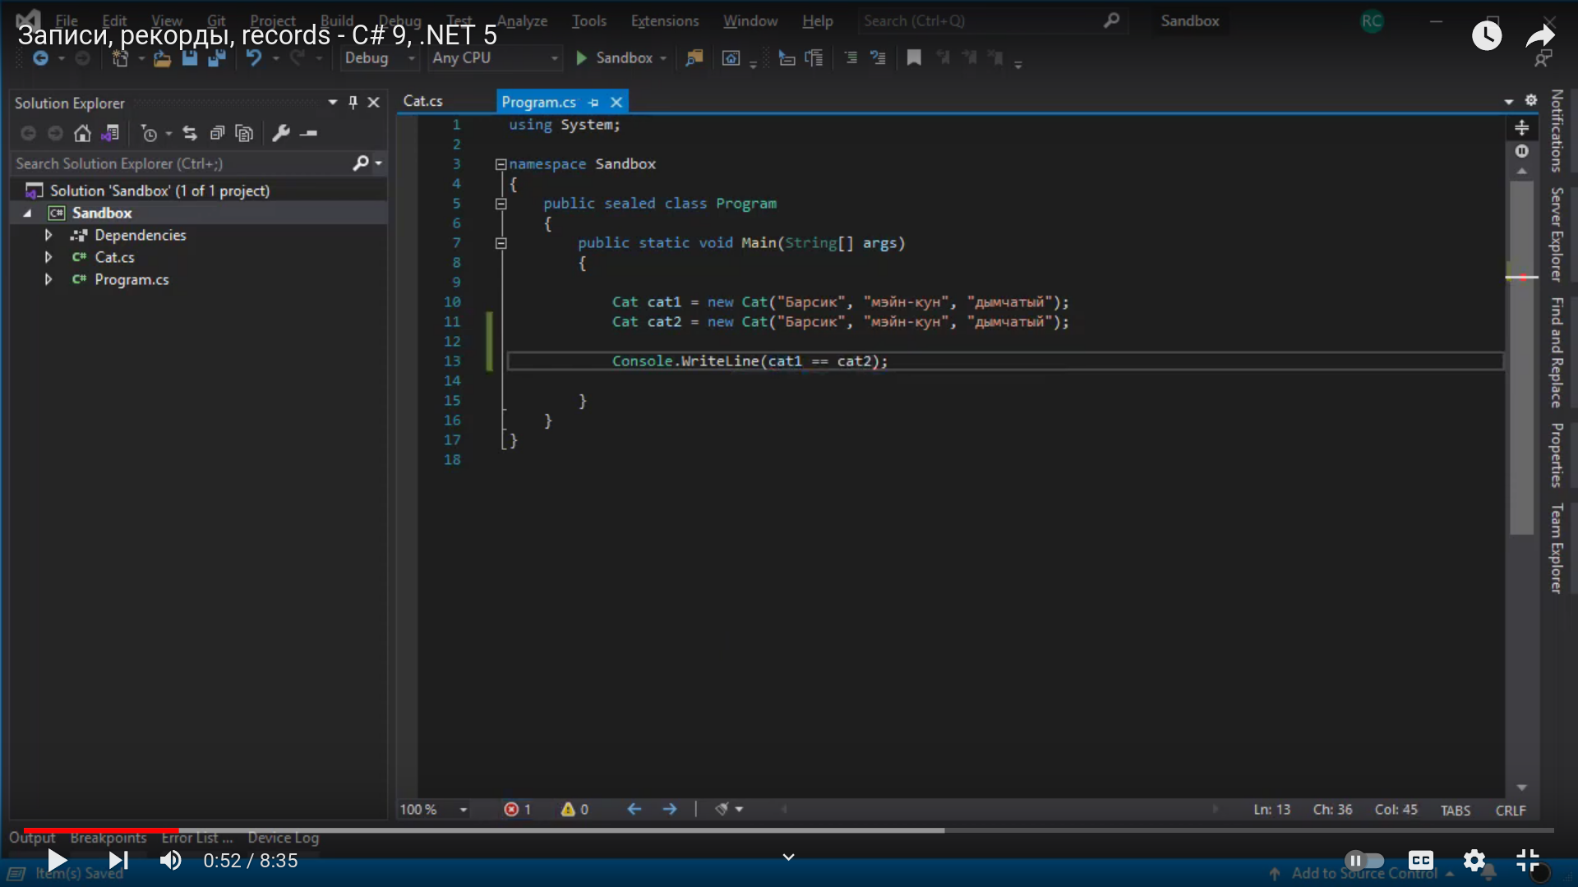The width and height of the screenshot is (1578, 887).
Task: Switch to the Cat.cs tab
Action: (x=423, y=101)
